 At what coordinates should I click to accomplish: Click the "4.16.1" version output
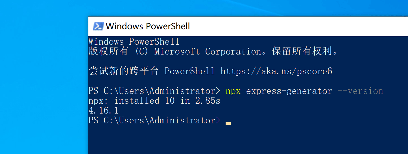click(x=103, y=110)
